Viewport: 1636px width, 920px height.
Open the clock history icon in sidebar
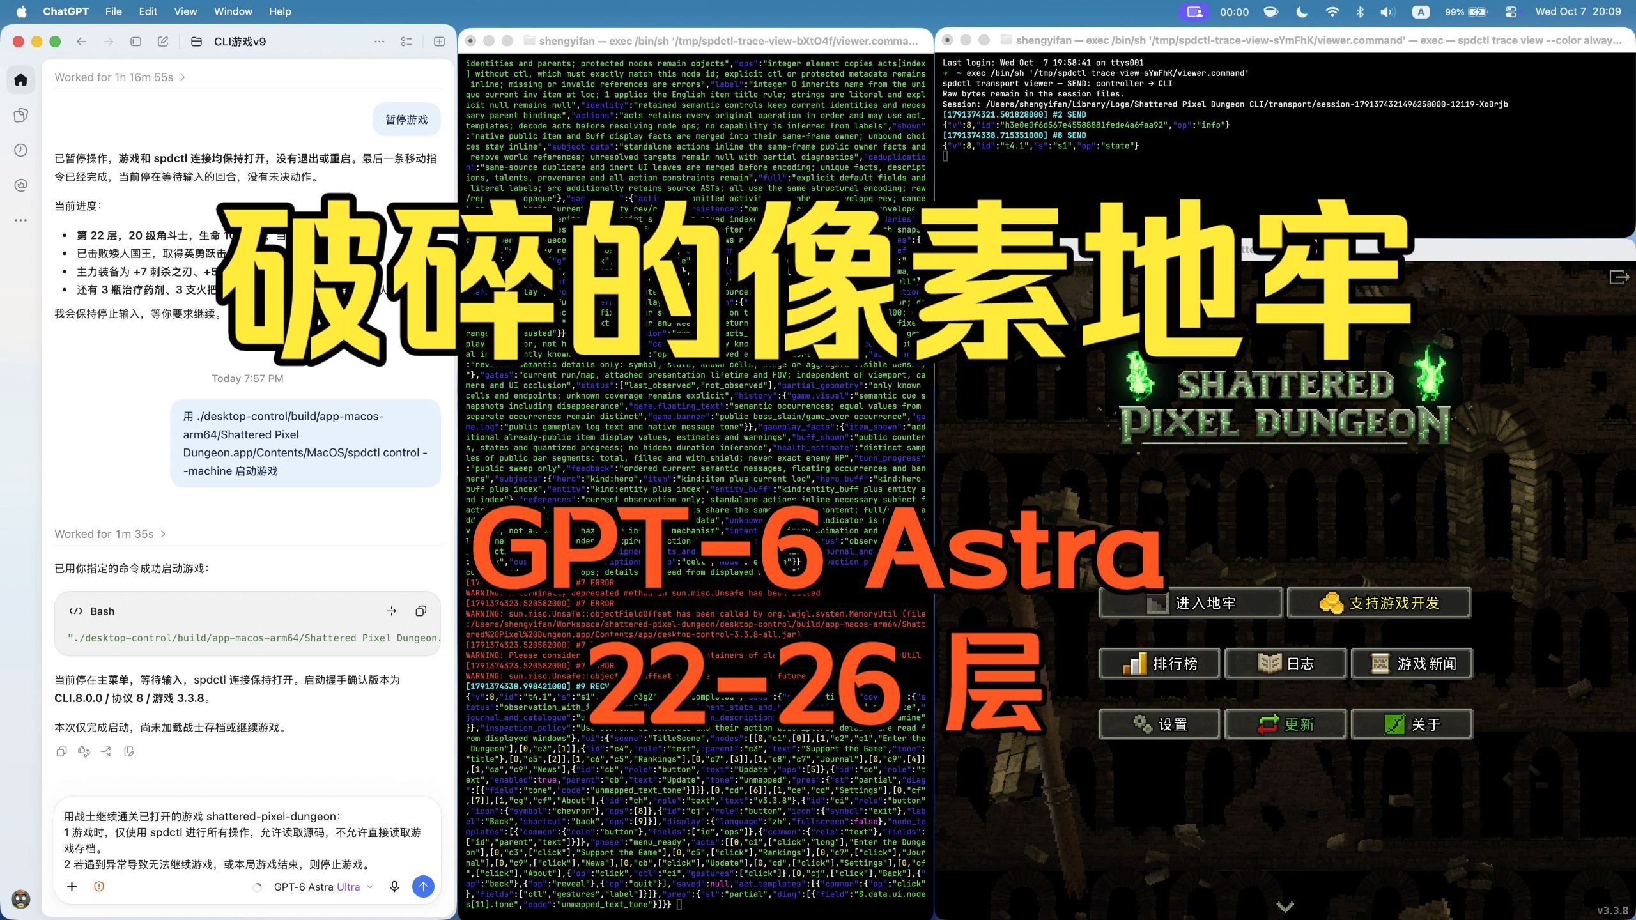21,150
